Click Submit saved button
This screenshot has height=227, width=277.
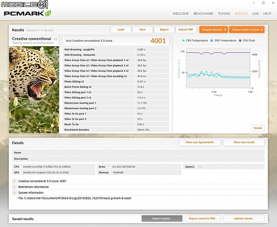(x=244, y=219)
